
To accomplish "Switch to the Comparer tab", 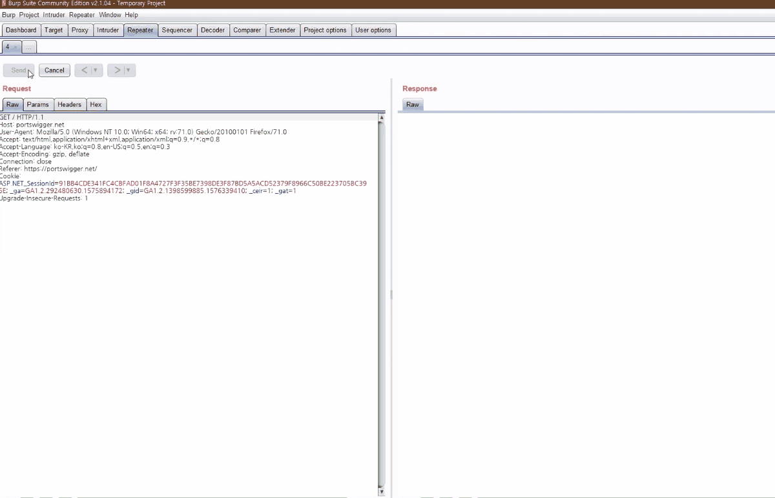I will pos(247,30).
